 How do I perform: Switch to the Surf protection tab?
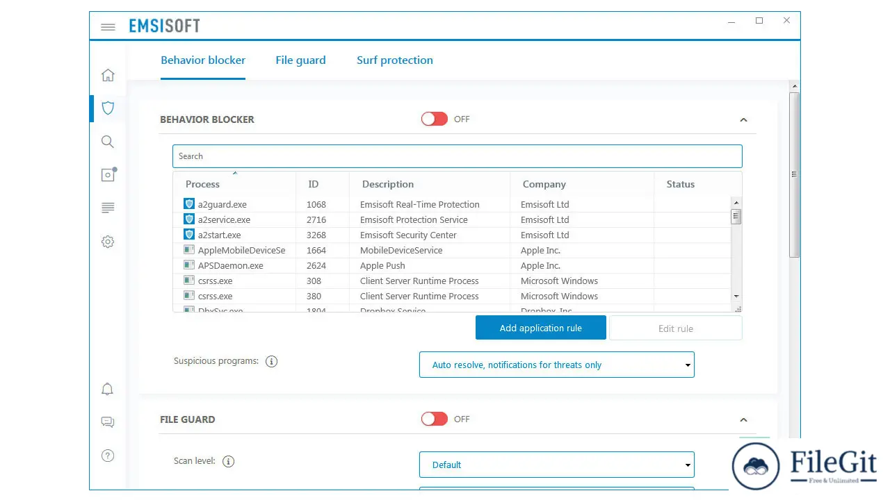[395, 60]
